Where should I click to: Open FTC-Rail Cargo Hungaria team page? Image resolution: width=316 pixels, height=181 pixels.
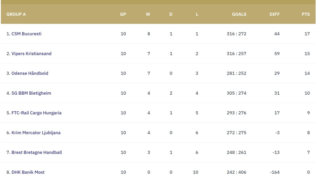pyautogui.click(x=36, y=113)
